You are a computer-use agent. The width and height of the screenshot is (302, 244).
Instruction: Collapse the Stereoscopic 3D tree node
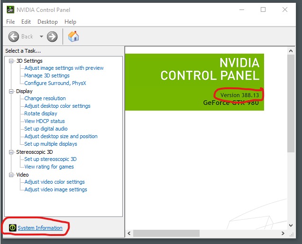coord(11,152)
